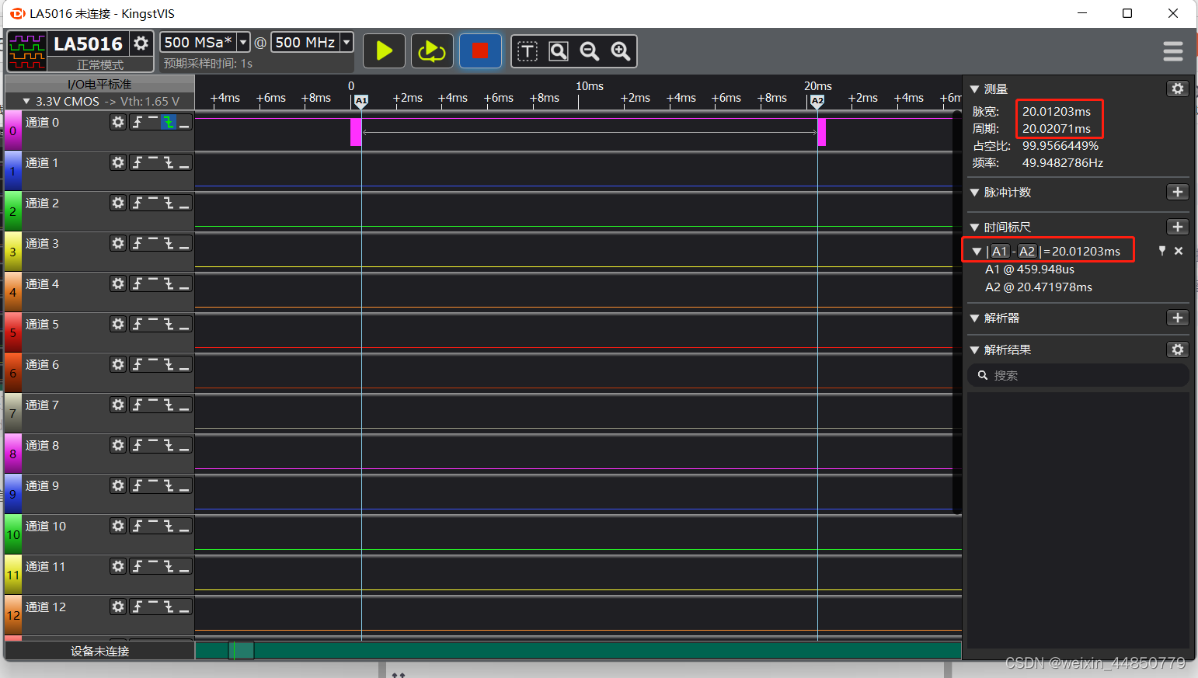Select the A1 marker on the timeline

pos(361,101)
